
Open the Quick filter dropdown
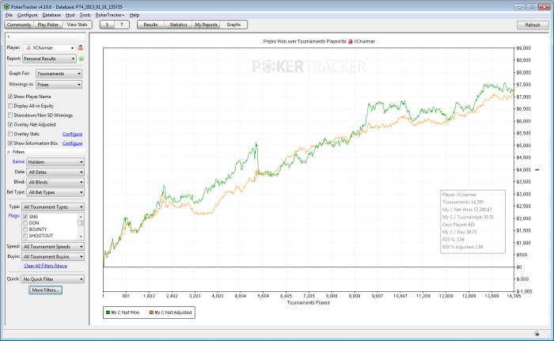[x=53, y=279]
